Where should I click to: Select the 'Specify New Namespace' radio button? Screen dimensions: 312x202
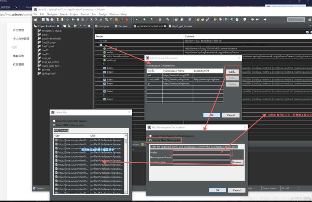pos(150,140)
